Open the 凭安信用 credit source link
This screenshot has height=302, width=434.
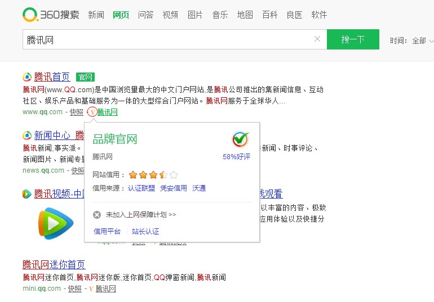tap(174, 188)
